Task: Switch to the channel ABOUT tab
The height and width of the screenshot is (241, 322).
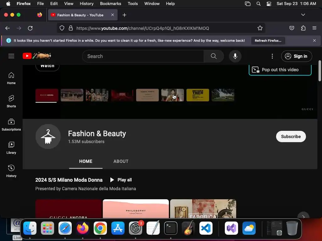Action: click(x=121, y=161)
